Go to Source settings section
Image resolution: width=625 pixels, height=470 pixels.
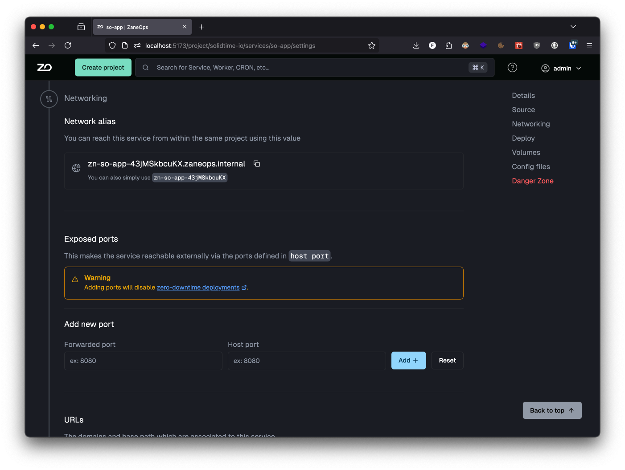point(523,110)
